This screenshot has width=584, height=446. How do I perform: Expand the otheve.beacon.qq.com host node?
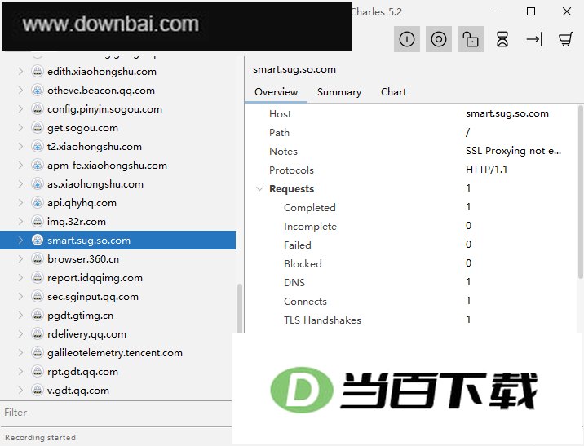(x=20, y=90)
